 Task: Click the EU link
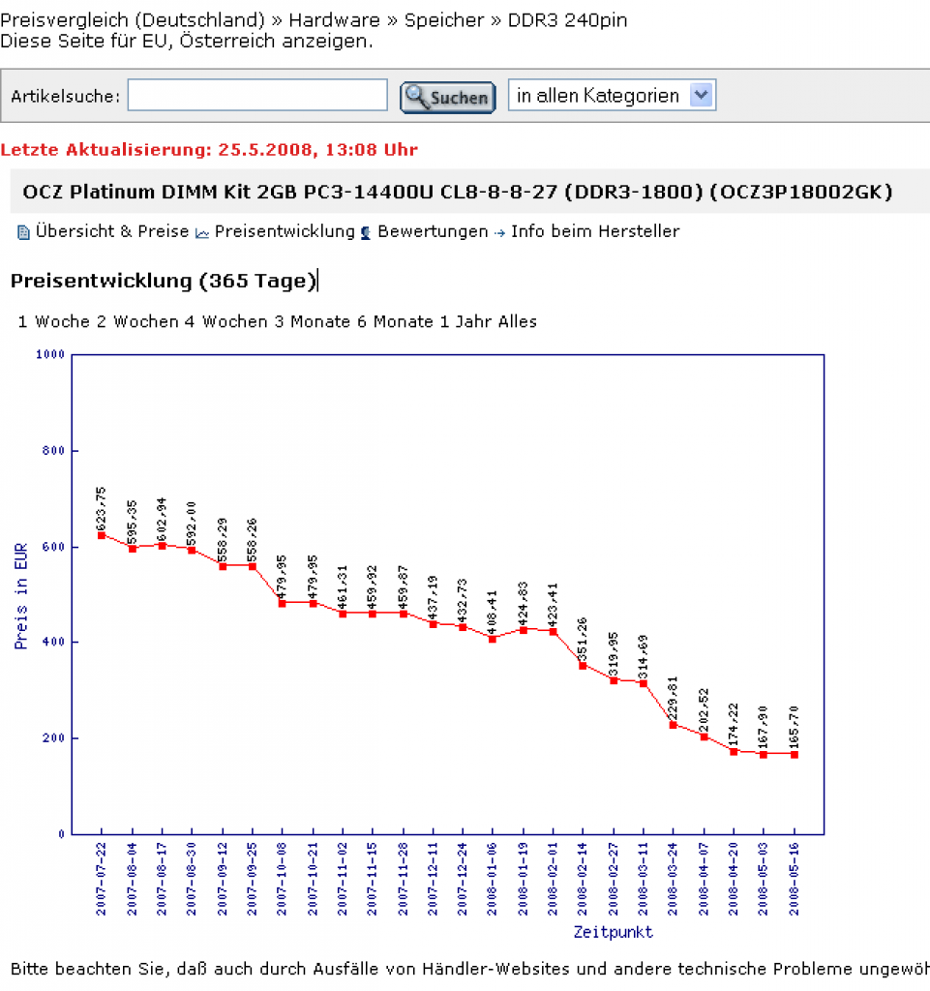(x=156, y=41)
